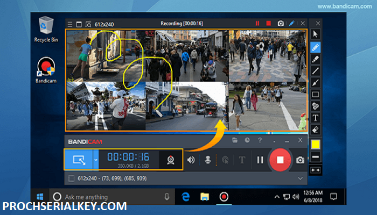Screen dimensions: 377x215
Task: Open the clock showing 12:56 AM
Action: point(313,197)
